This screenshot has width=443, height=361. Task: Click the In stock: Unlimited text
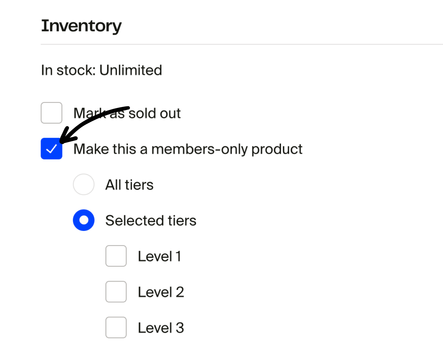click(x=102, y=70)
